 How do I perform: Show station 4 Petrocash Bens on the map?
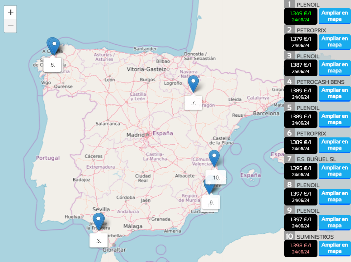point(335,93)
